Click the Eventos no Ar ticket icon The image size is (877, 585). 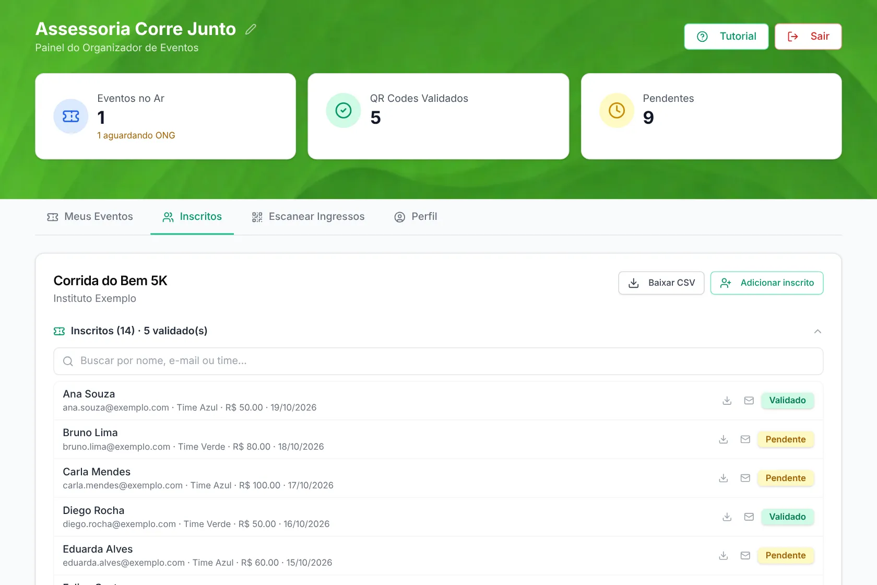coord(71,116)
